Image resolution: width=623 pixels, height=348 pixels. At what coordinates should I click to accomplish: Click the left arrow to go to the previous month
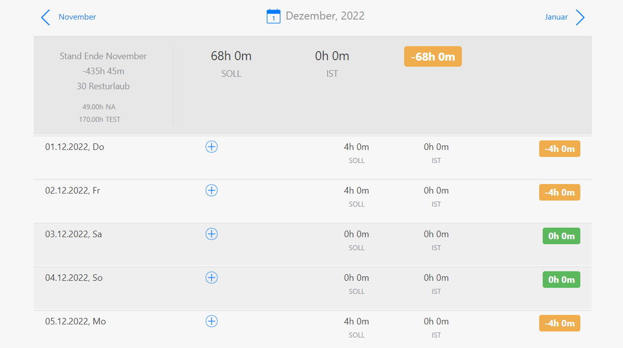(x=46, y=17)
